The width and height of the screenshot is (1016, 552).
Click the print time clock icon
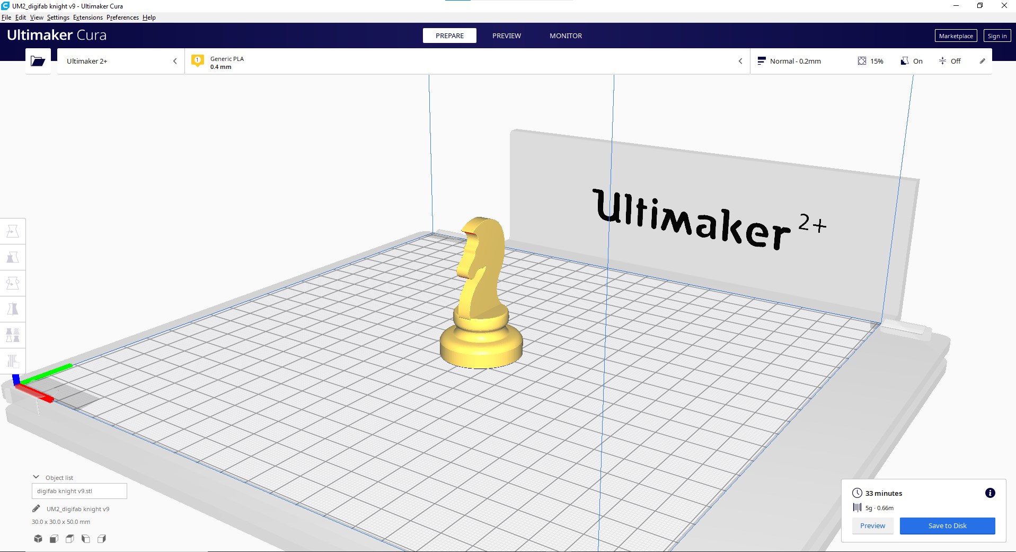tap(857, 493)
